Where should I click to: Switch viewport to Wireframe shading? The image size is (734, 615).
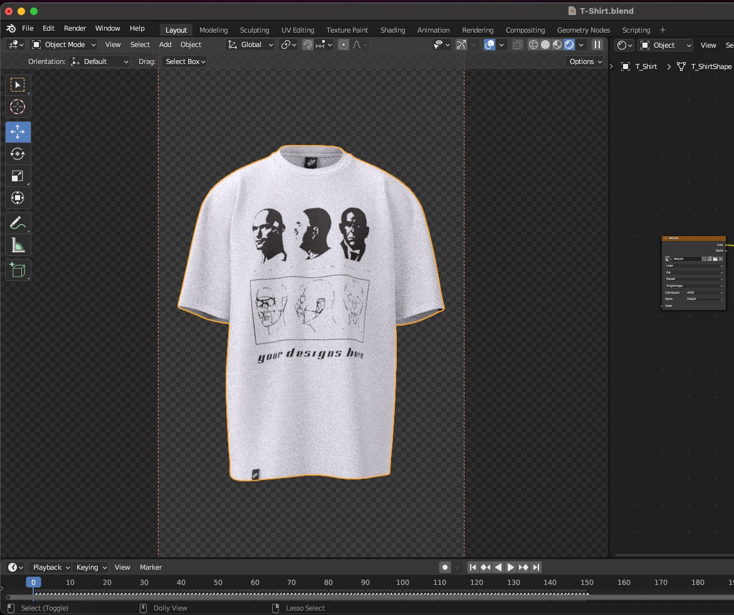533,45
